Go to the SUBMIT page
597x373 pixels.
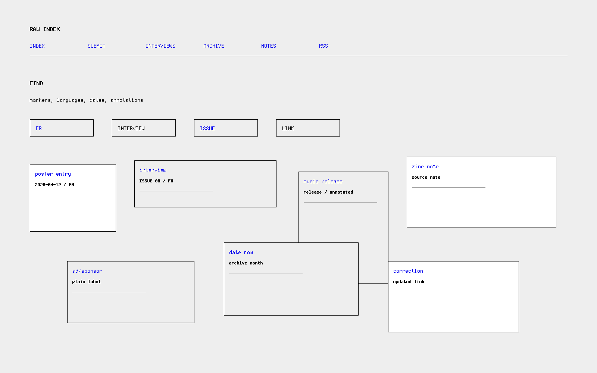[96, 46]
